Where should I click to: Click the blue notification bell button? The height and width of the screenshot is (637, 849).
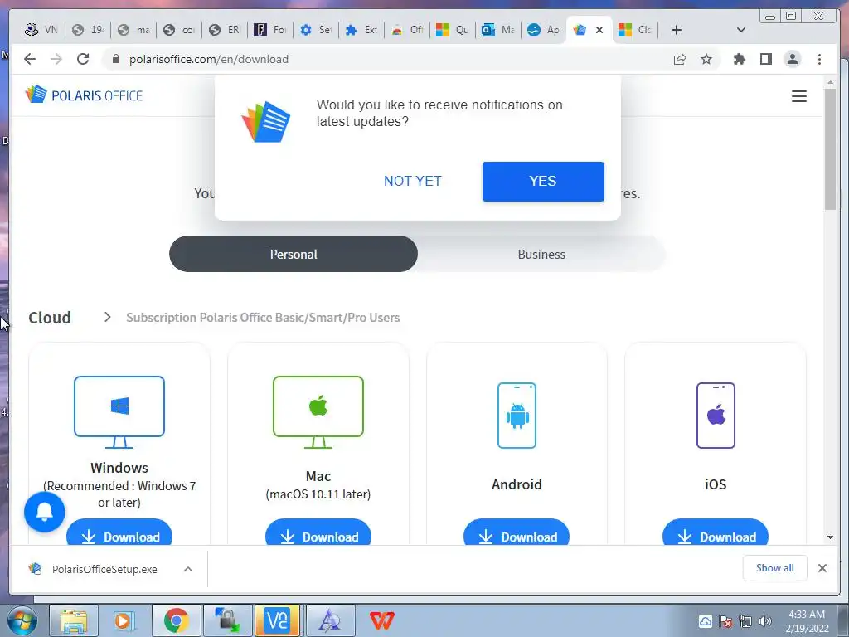45,512
